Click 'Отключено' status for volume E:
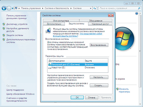Viewport: 143px width, 107px height. click(90, 67)
